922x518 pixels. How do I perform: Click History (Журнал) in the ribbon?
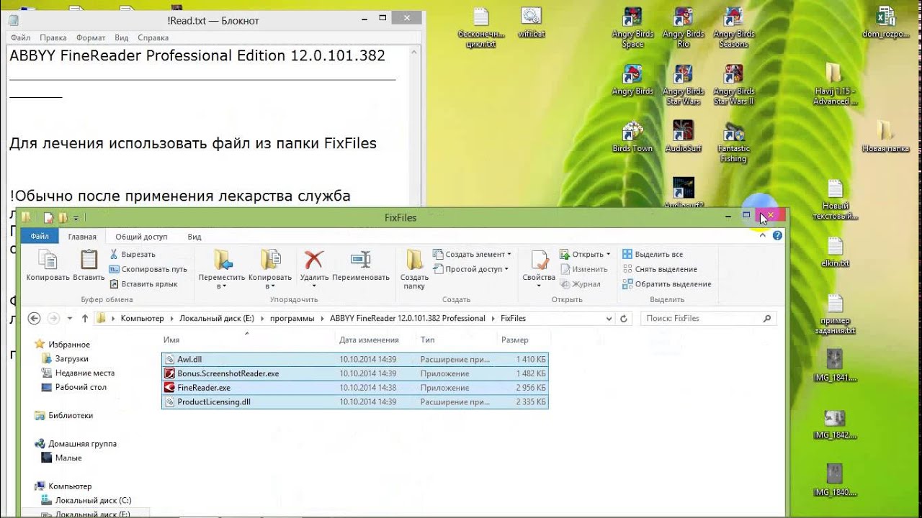(581, 284)
